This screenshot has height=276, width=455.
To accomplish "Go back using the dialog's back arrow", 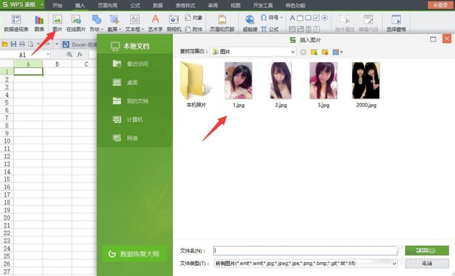I will 303,52.
